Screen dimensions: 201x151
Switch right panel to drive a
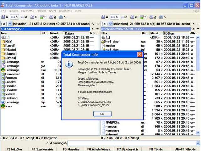tap(105, 17)
